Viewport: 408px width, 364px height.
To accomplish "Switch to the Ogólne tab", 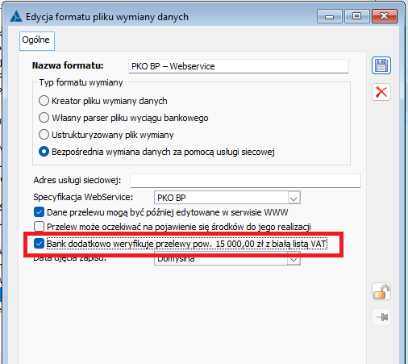I will pos(37,40).
